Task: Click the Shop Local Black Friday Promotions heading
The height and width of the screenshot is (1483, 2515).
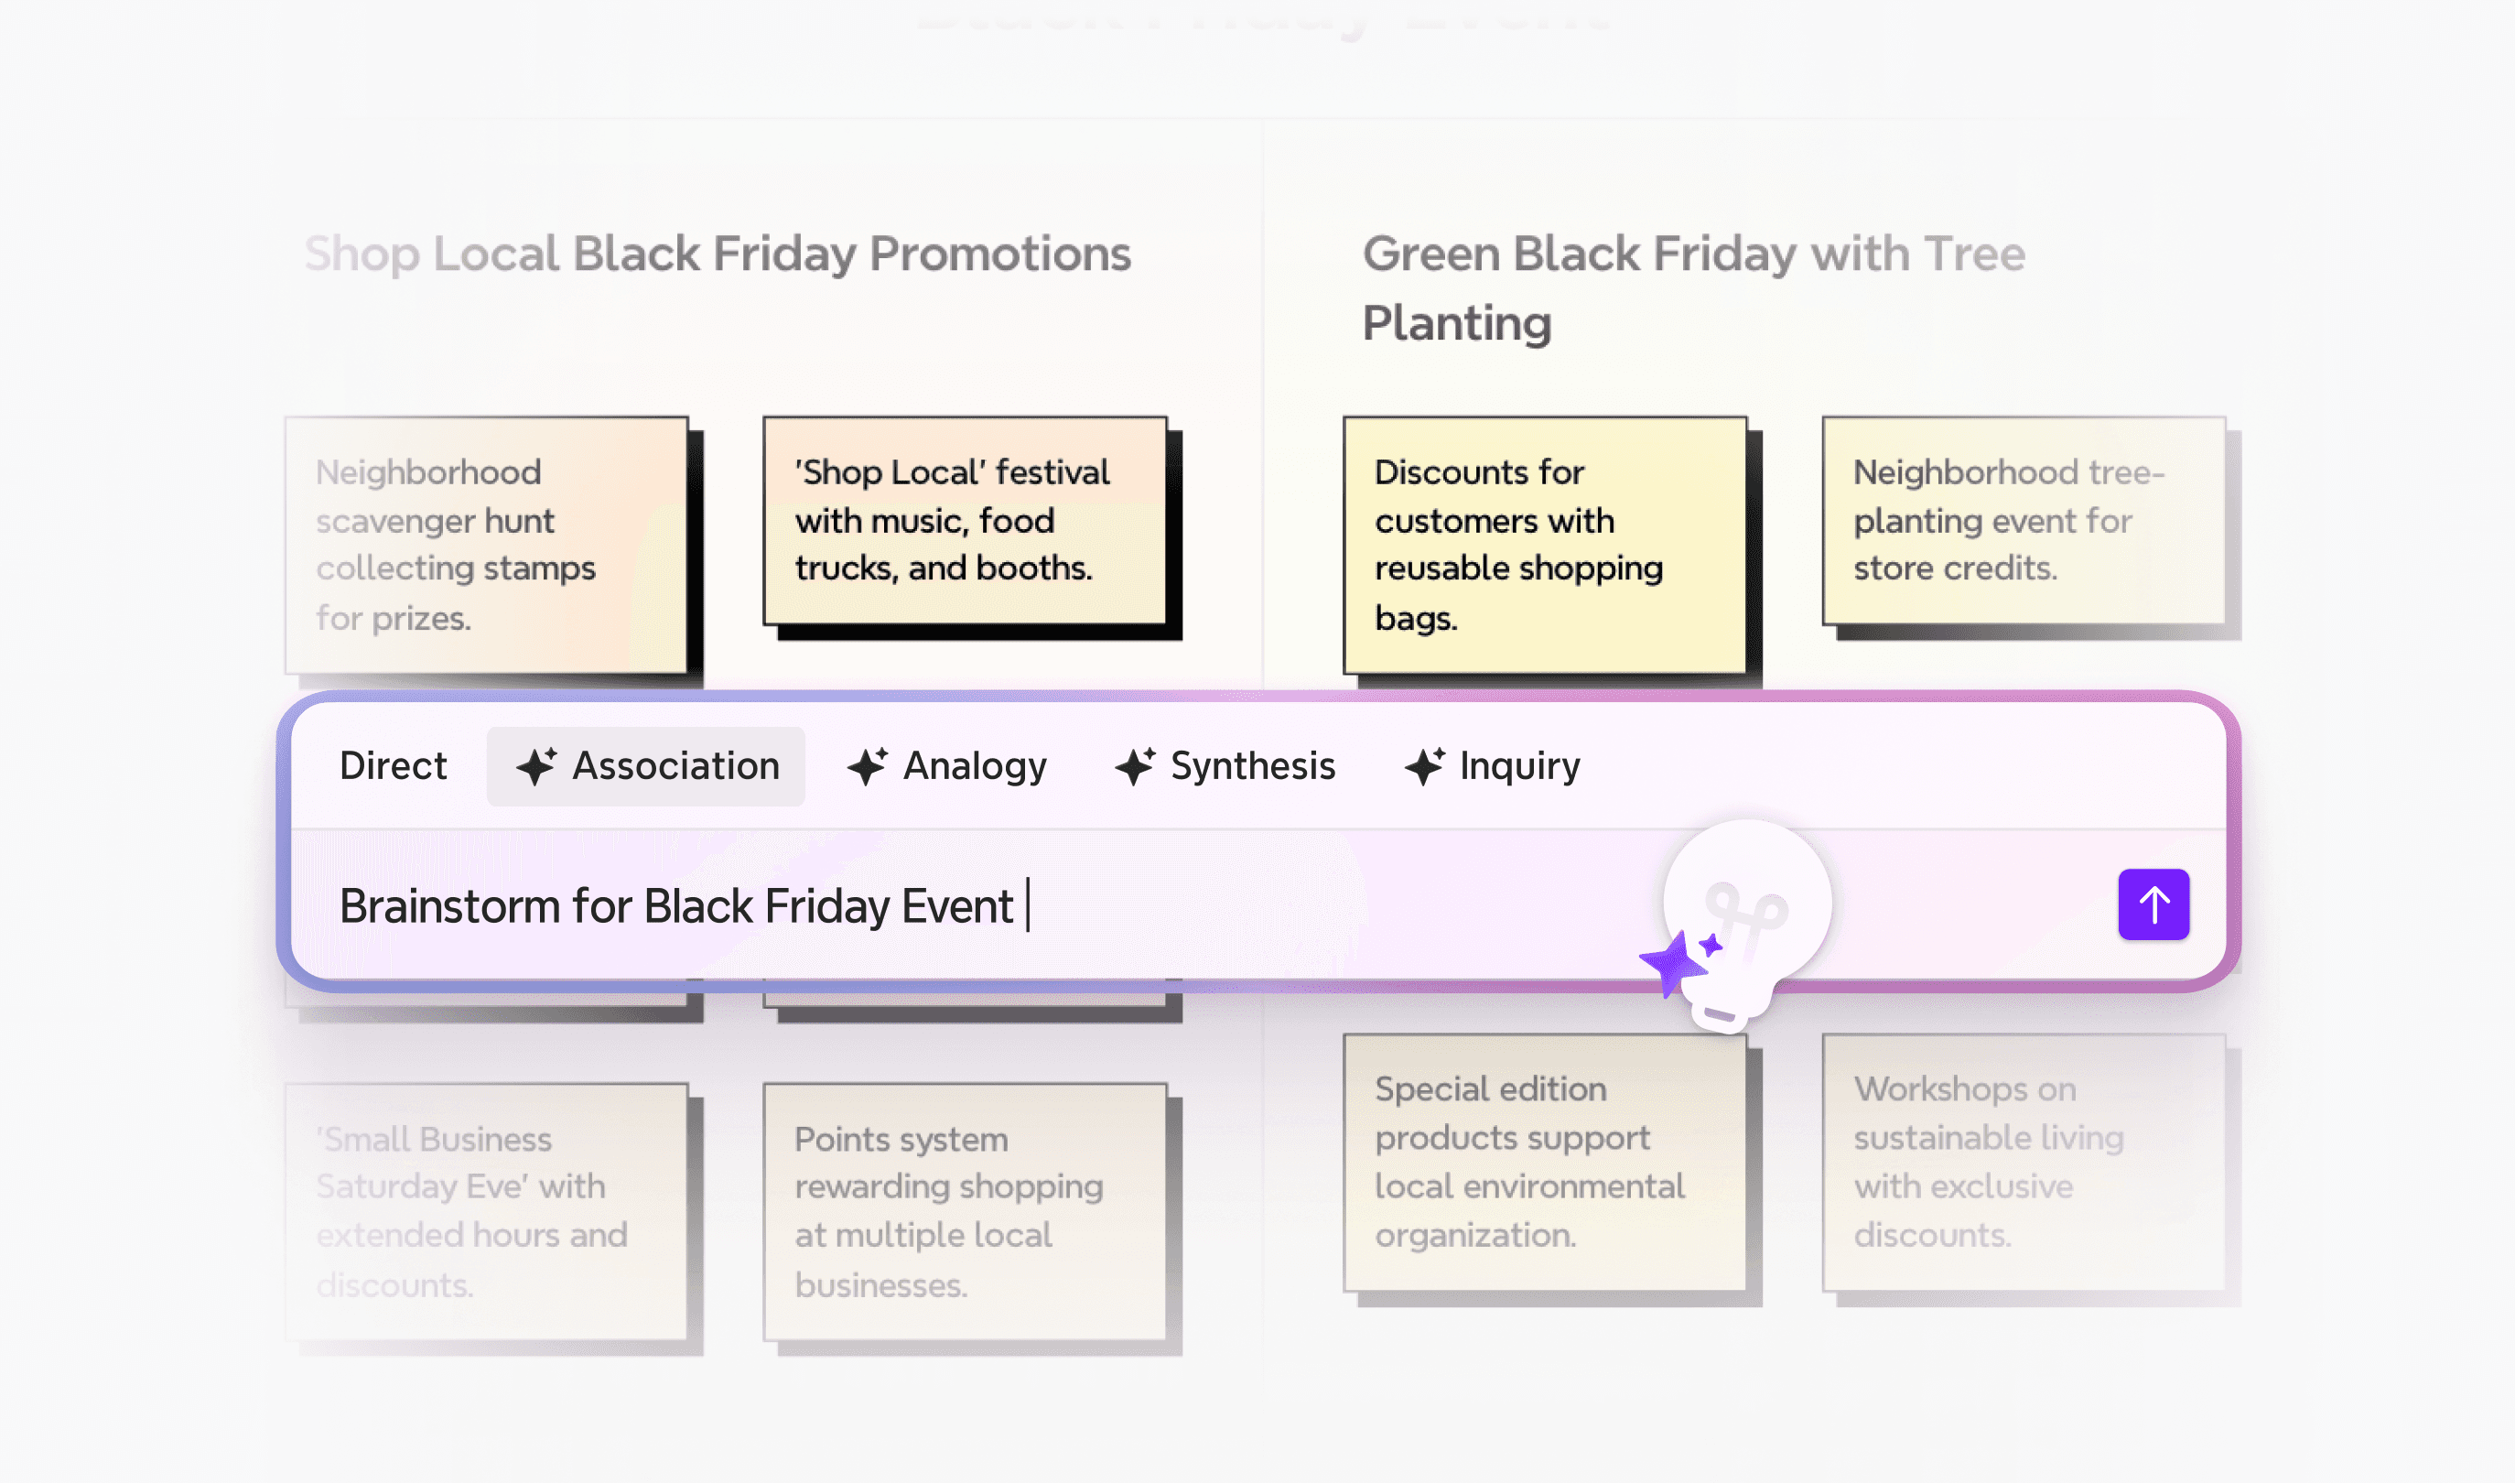Action: tap(718, 254)
